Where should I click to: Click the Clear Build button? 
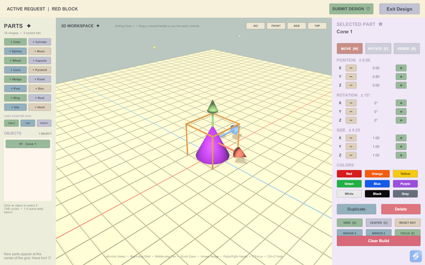click(x=378, y=240)
